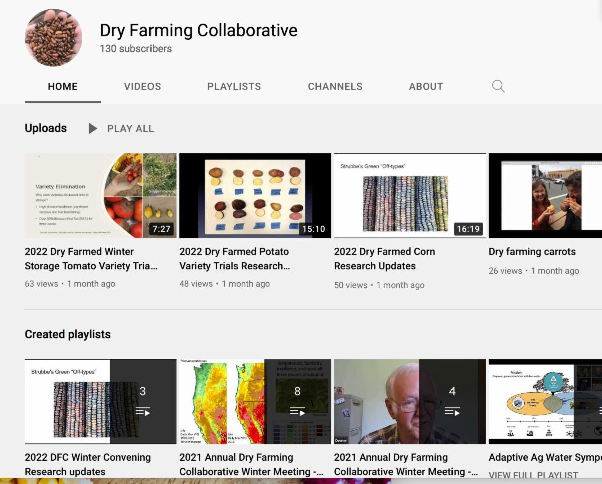The width and height of the screenshot is (602, 484).
Task: Go to the Channels tab
Action: point(335,86)
